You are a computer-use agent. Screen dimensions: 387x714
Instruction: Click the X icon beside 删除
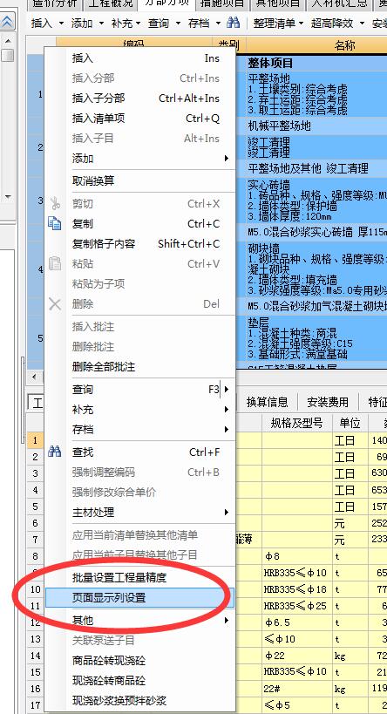(55, 304)
